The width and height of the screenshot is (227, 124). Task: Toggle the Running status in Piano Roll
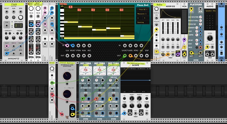pyautogui.click(x=142, y=22)
